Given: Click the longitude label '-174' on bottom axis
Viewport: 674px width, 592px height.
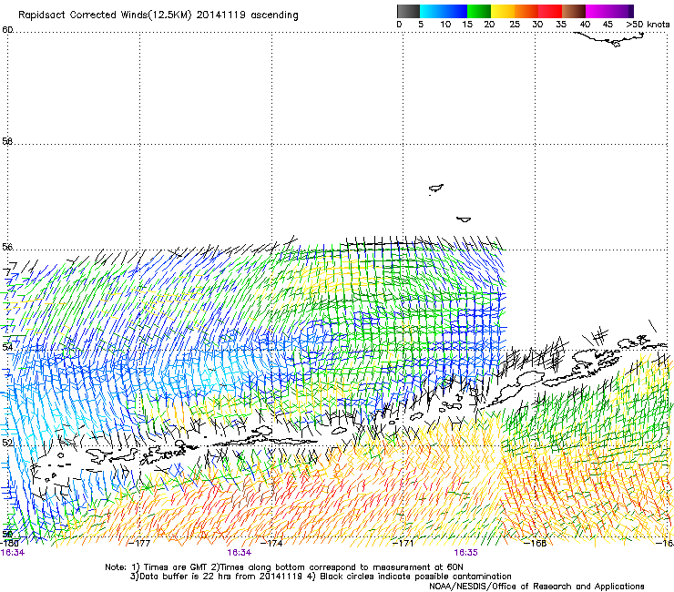Looking at the screenshot, I should coord(271,543).
